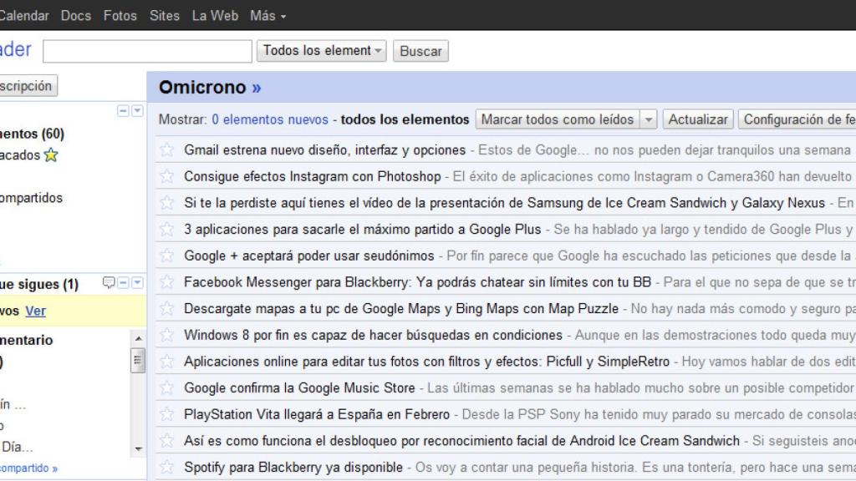Viewport: 856px width, 481px height.
Task: Open the arrow menu beside "Marcar todos como leídos"
Action: 650,119
